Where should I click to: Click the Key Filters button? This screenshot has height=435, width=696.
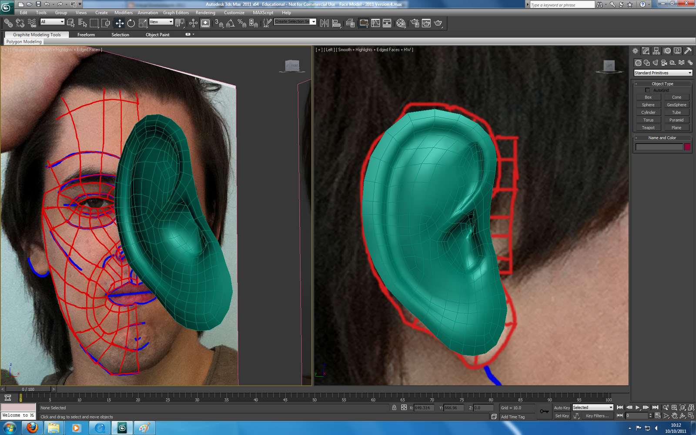pos(597,416)
